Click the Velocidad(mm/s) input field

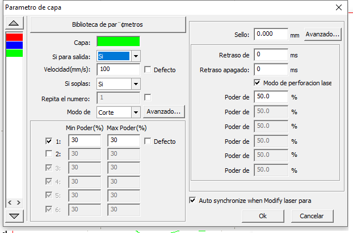tap(119, 69)
